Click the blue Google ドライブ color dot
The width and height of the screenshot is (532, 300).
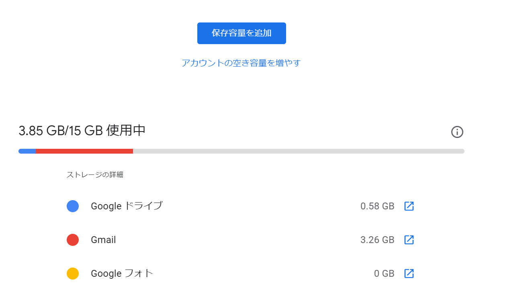coord(73,206)
